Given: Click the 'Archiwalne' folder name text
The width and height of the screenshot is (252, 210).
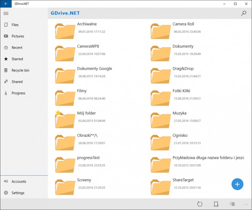Looking at the screenshot, I should point(87,24).
